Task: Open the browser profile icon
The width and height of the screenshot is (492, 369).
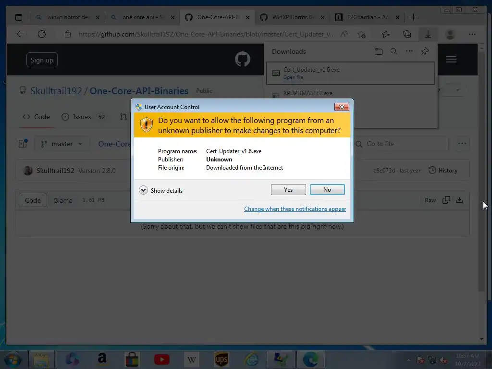Action: click(x=450, y=34)
